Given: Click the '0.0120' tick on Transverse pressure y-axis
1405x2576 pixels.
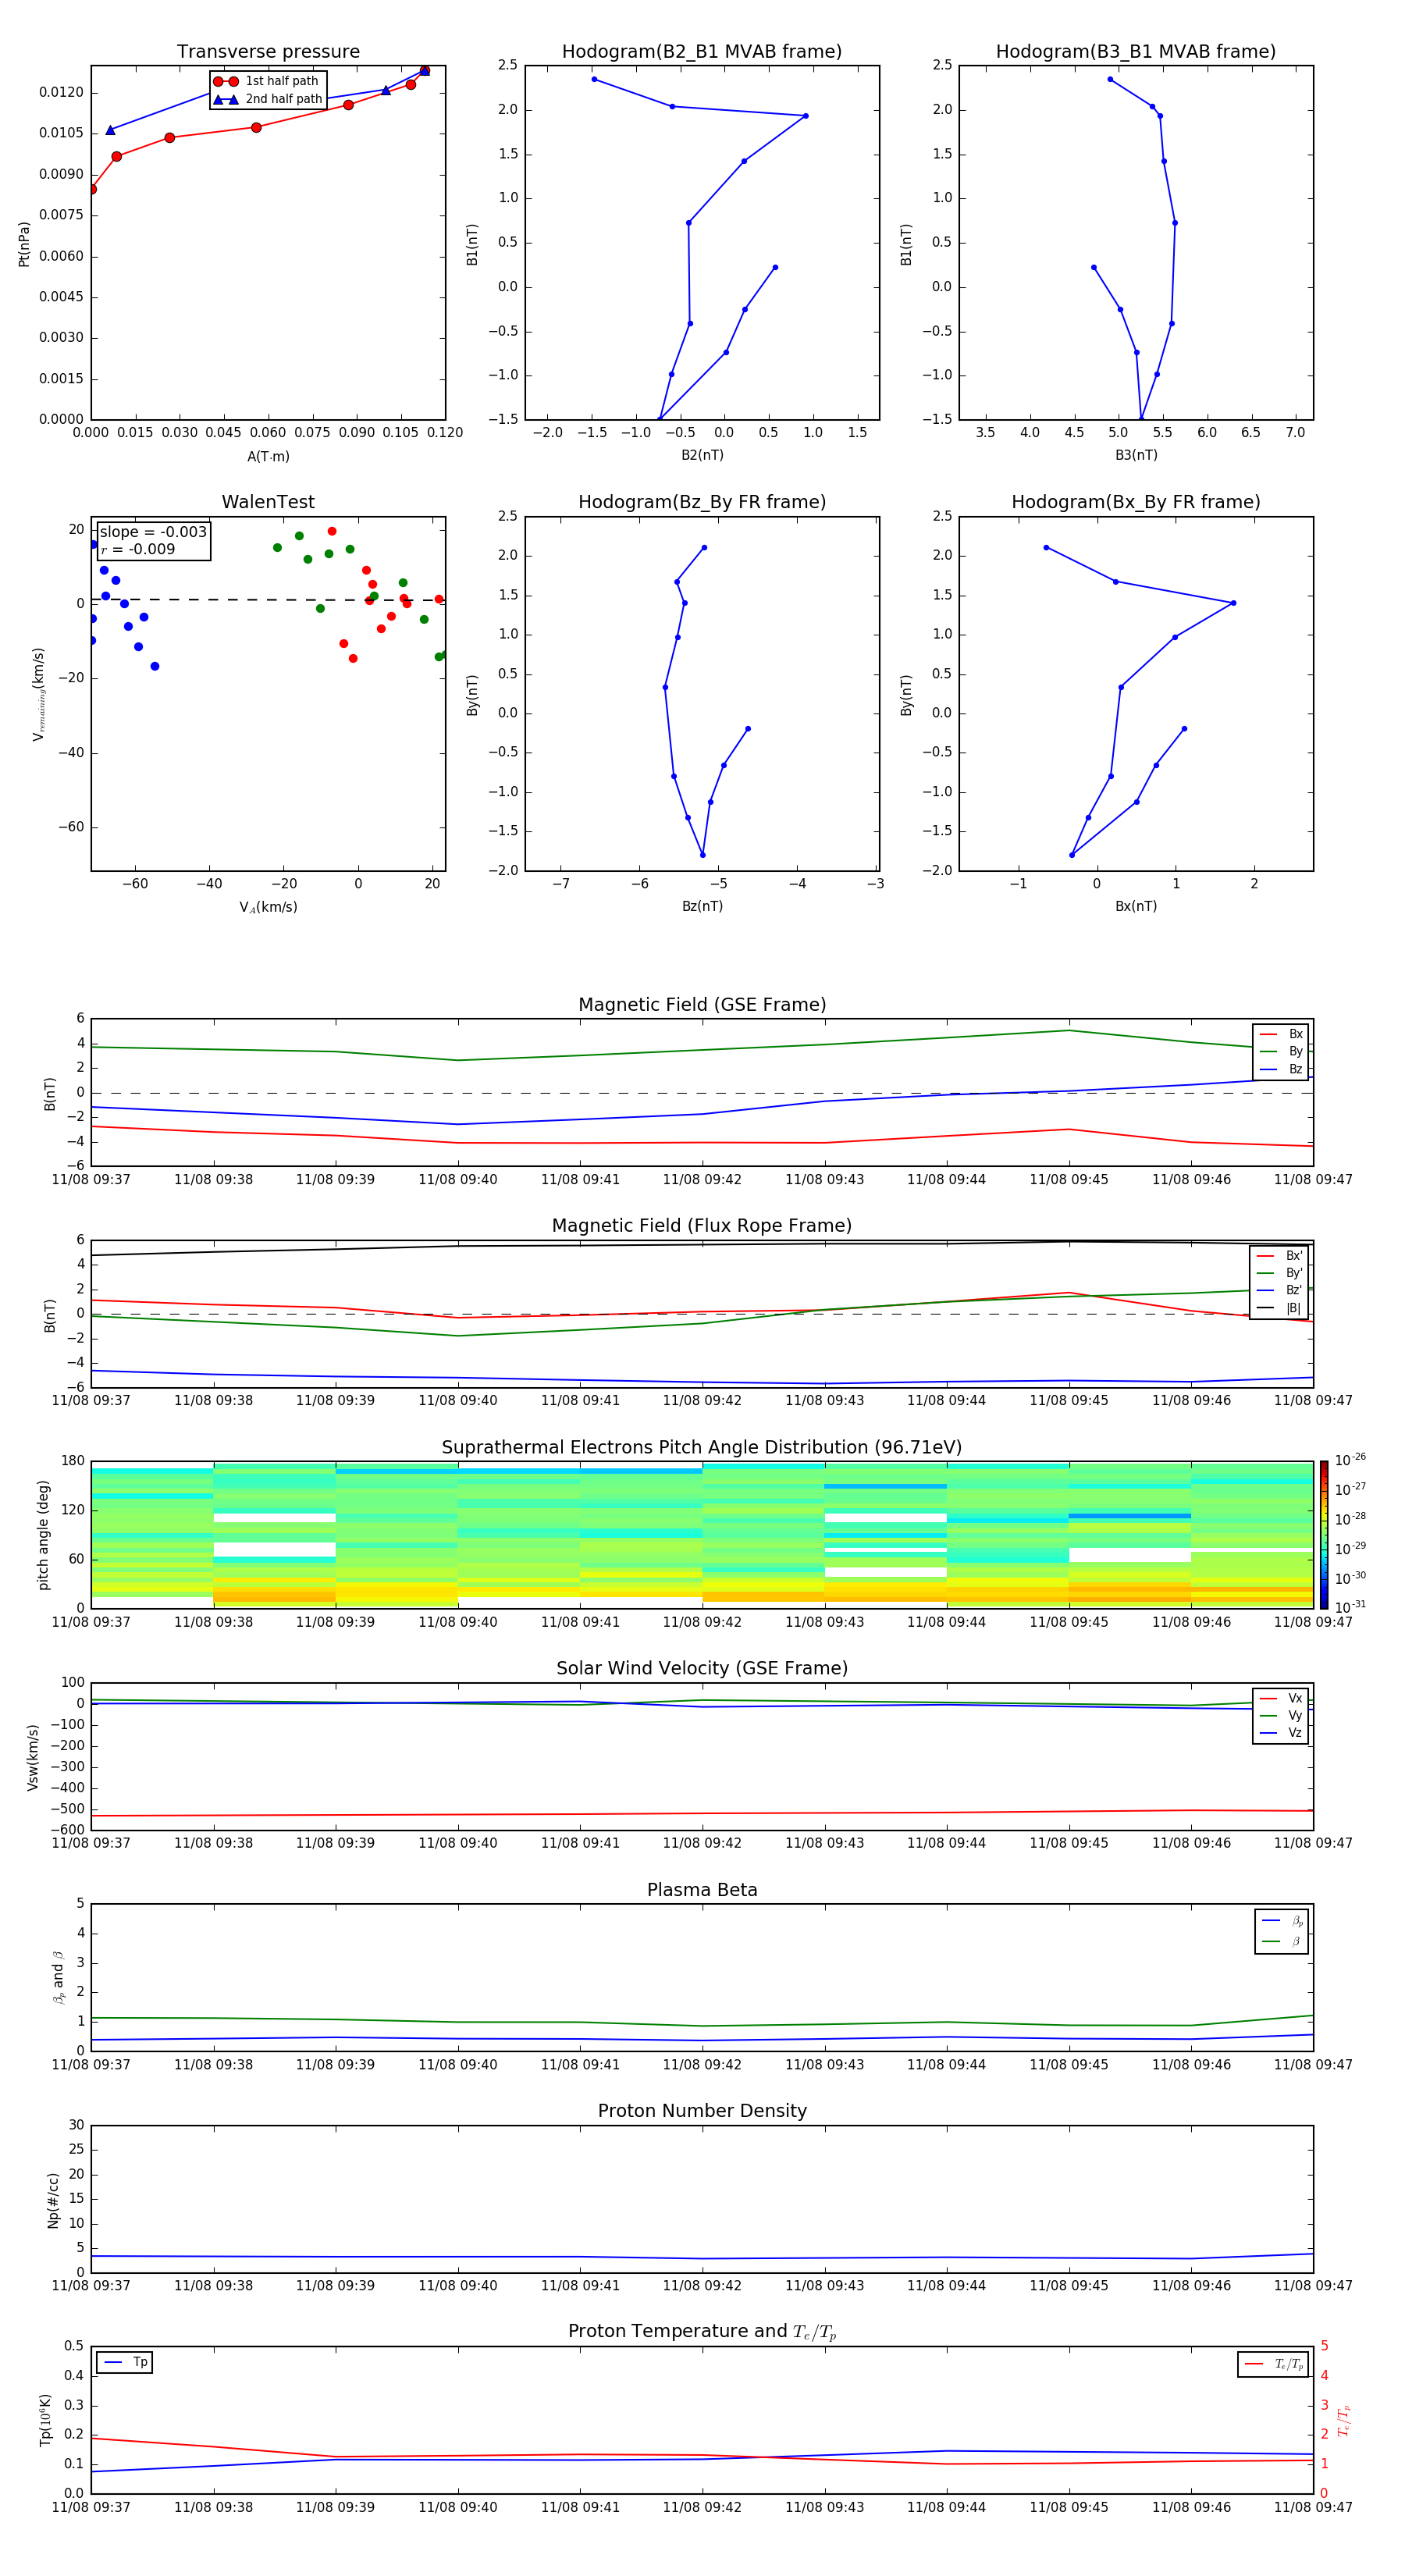Looking at the screenshot, I should pos(61,92).
